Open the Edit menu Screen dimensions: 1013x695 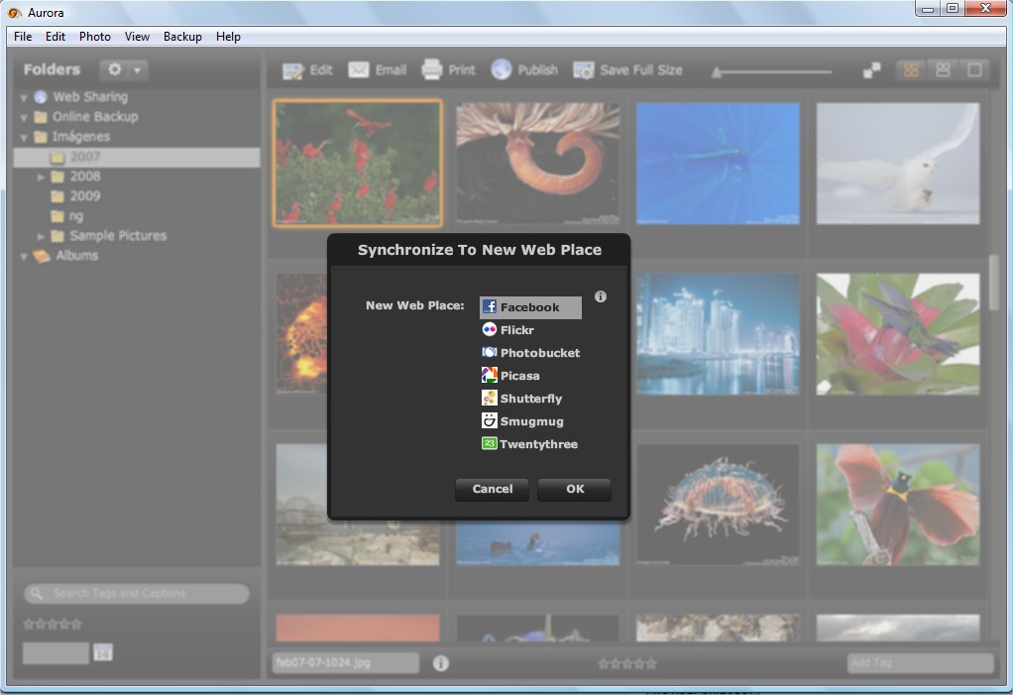(x=55, y=37)
